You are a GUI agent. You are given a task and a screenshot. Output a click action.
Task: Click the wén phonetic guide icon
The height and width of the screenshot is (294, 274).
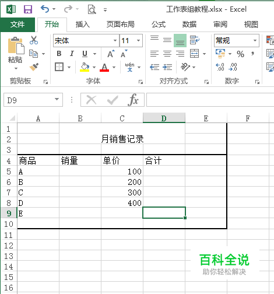[x=129, y=67]
